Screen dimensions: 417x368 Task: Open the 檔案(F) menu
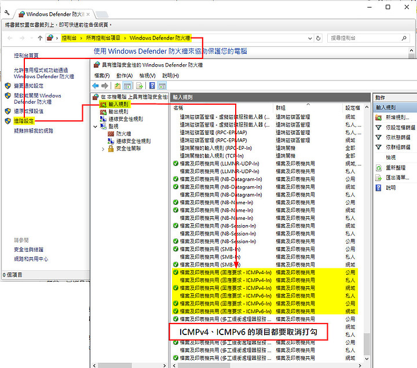coord(102,76)
